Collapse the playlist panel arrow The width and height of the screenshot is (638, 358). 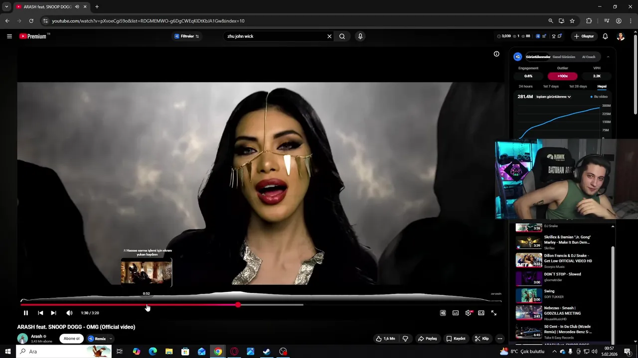(613, 226)
